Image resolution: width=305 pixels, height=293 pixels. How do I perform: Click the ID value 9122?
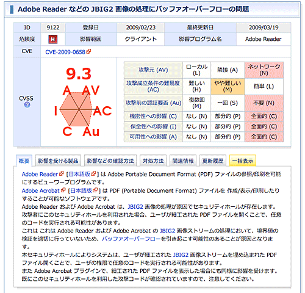53,27
